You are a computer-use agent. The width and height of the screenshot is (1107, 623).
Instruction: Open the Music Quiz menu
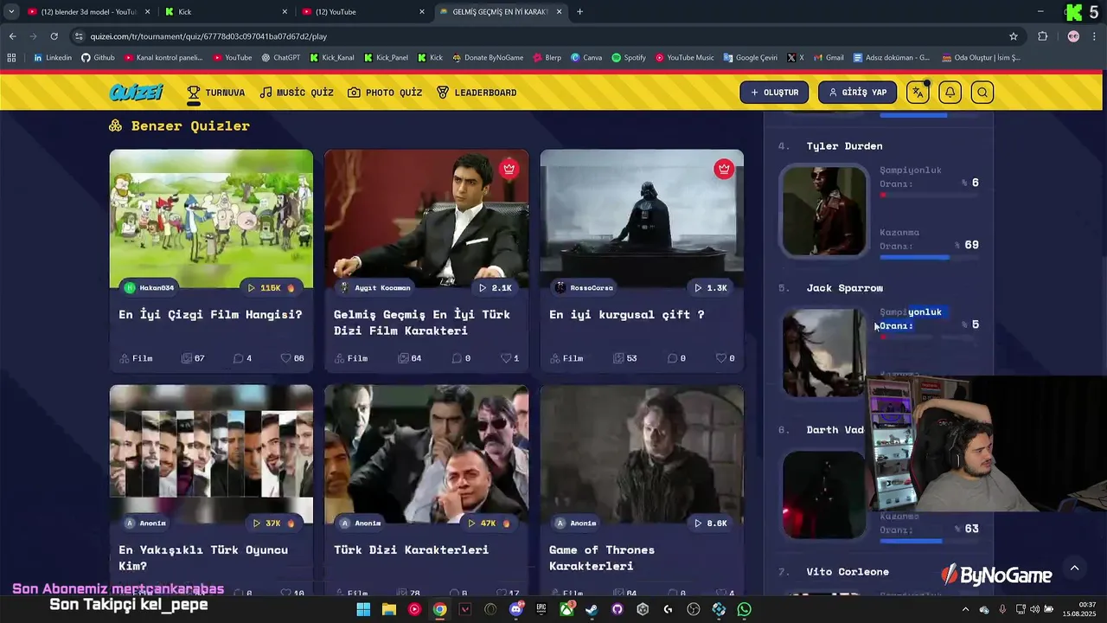[297, 93]
